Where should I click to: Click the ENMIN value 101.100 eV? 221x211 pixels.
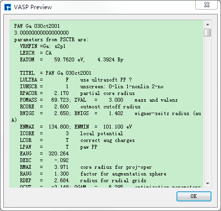118,127
